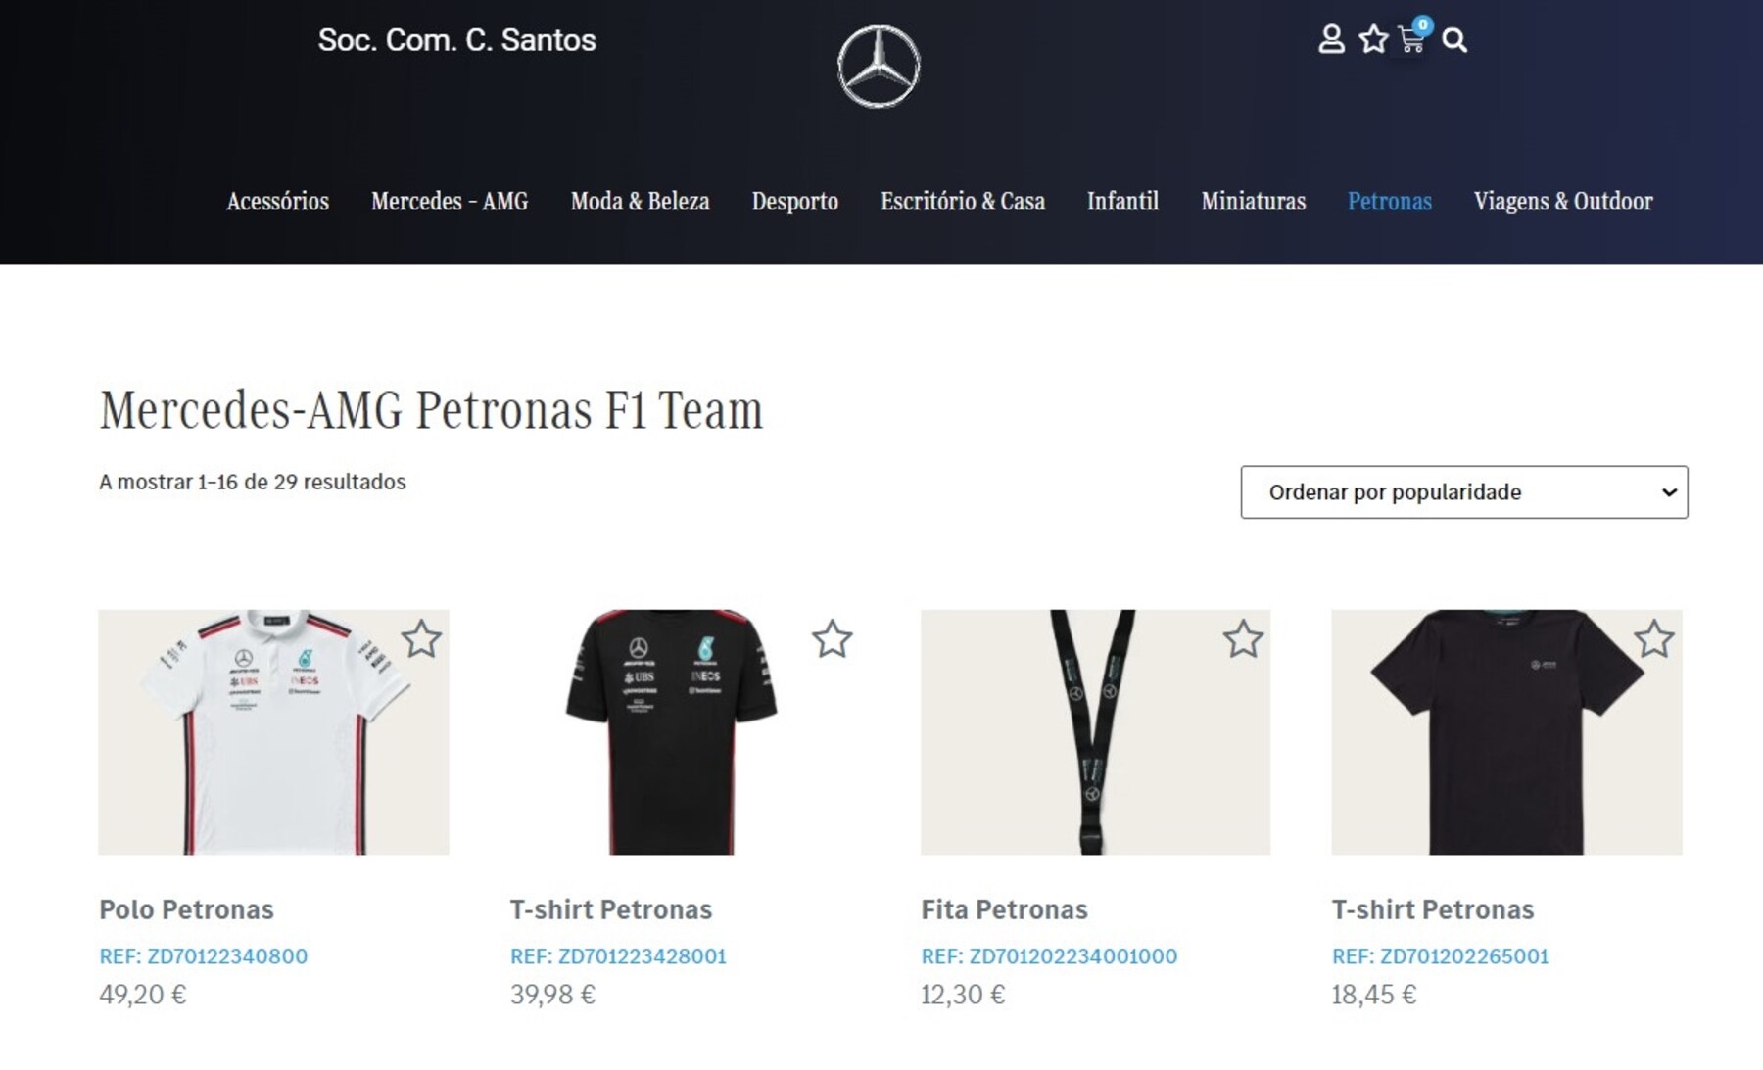This screenshot has width=1763, height=1070.
Task: Navigate to Viagens & Outdoor
Action: click(1562, 202)
